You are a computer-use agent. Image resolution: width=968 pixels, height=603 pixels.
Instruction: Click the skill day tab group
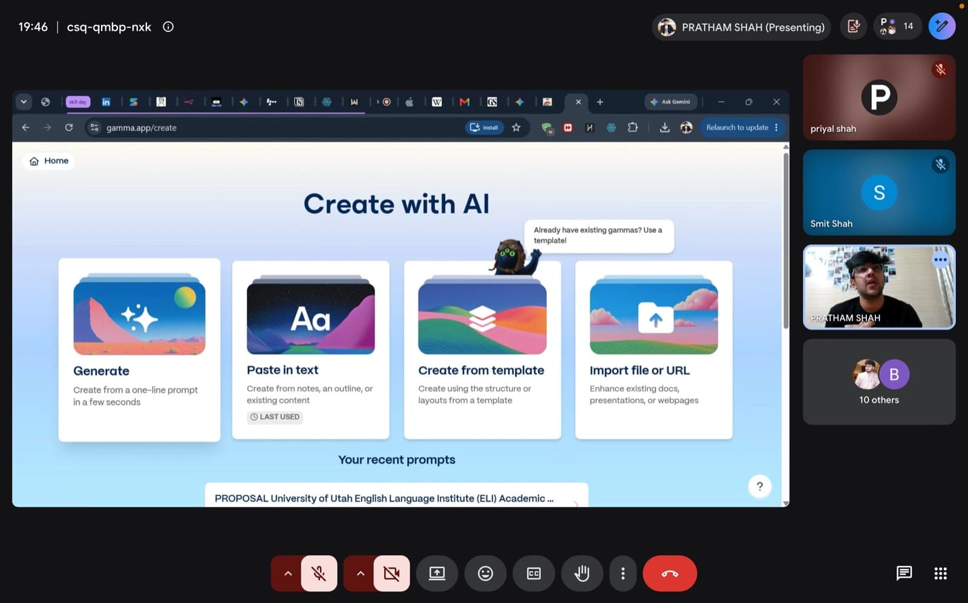(x=77, y=102)
